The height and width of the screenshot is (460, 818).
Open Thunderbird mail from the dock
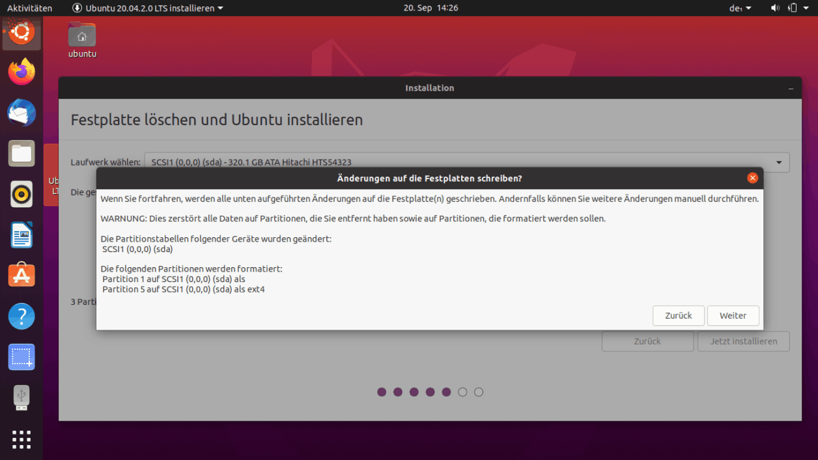21,113
